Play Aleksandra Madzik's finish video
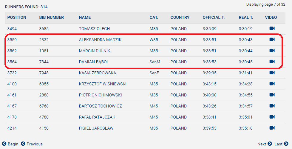 [272, 39]
